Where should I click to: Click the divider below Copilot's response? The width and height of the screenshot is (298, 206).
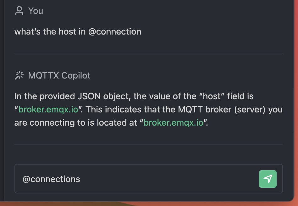148,144
